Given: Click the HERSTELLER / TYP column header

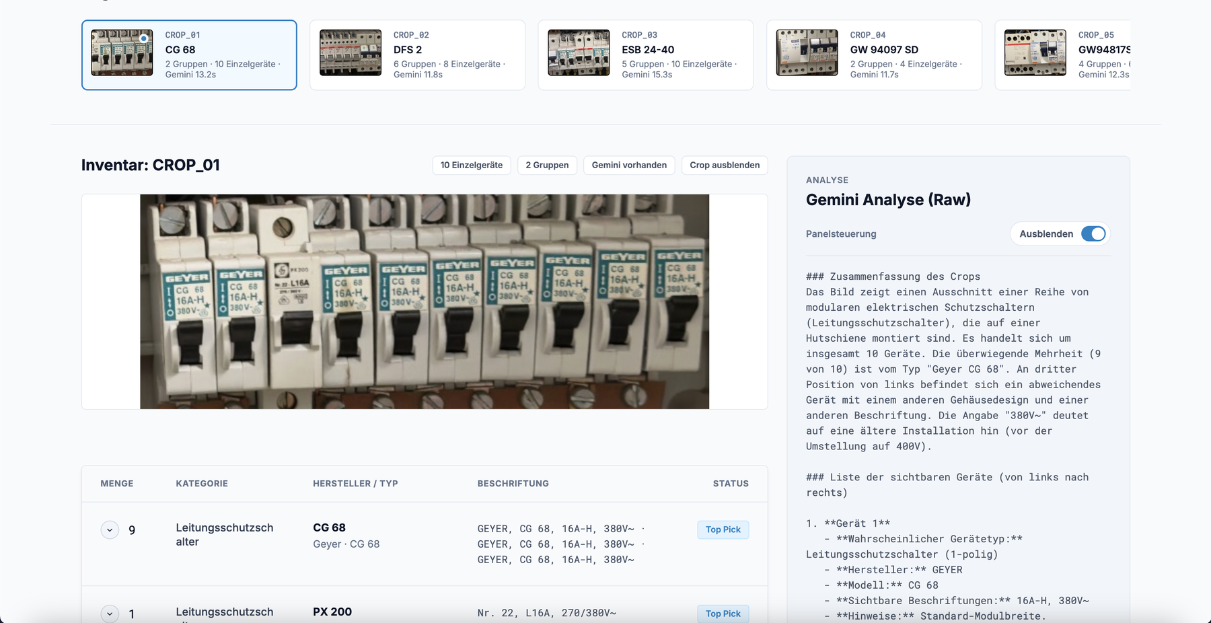Looking at the screenshot, I should [355, 483].
